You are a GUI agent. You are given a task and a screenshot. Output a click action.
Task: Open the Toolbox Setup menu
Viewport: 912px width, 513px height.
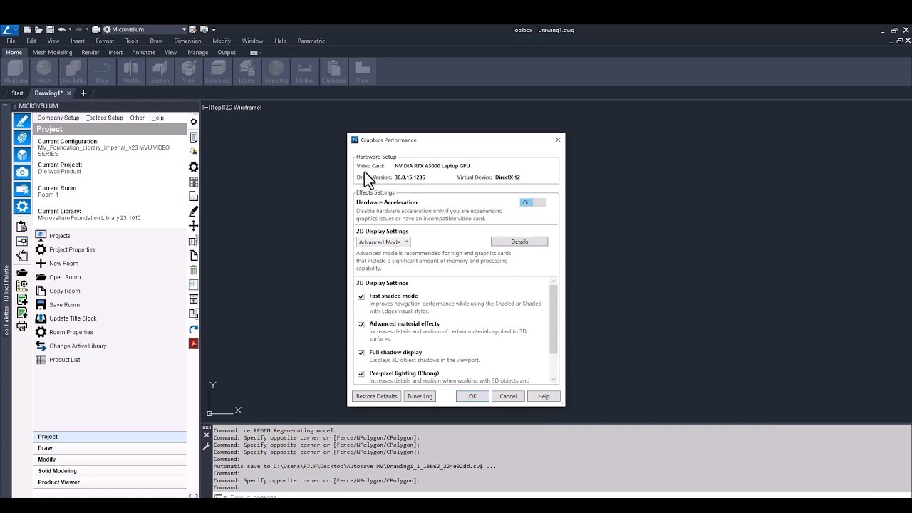(105, 118)
